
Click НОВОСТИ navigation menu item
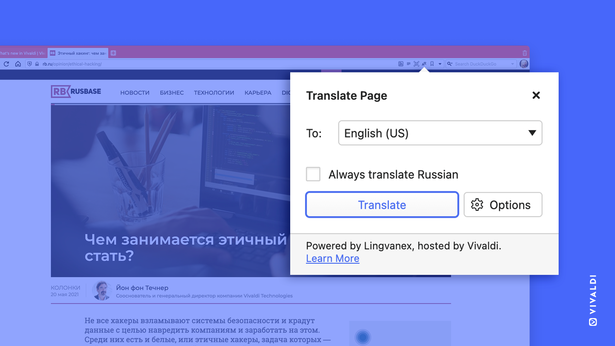(x=135, y=93)
